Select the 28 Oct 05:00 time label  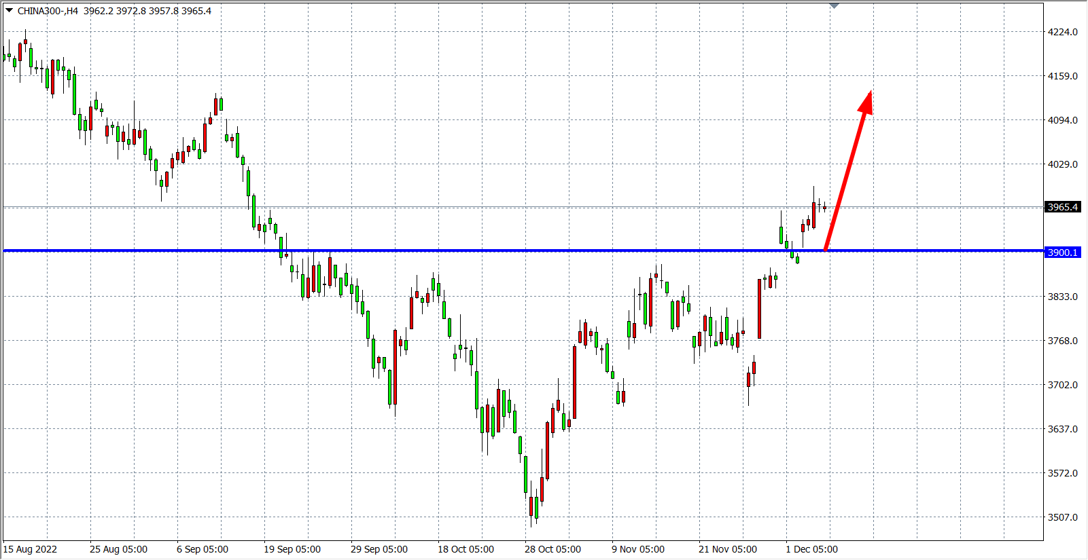tap(552, 549)
